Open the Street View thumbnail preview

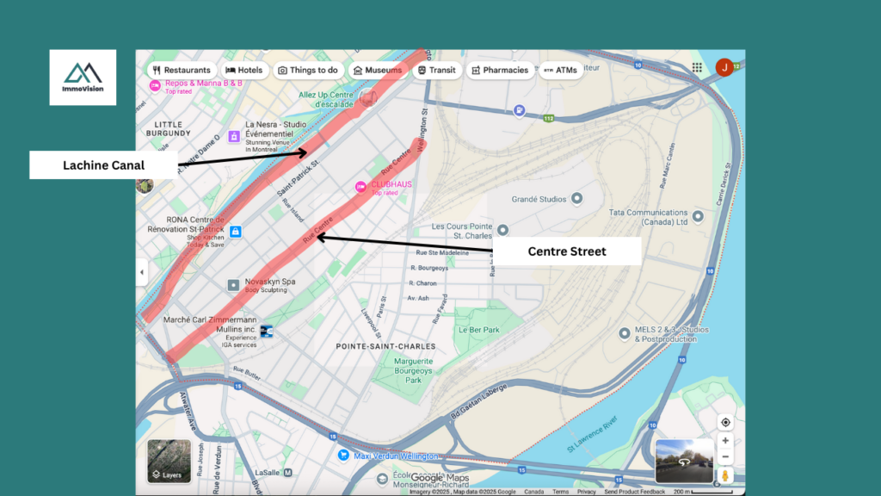tap(684, 461)
